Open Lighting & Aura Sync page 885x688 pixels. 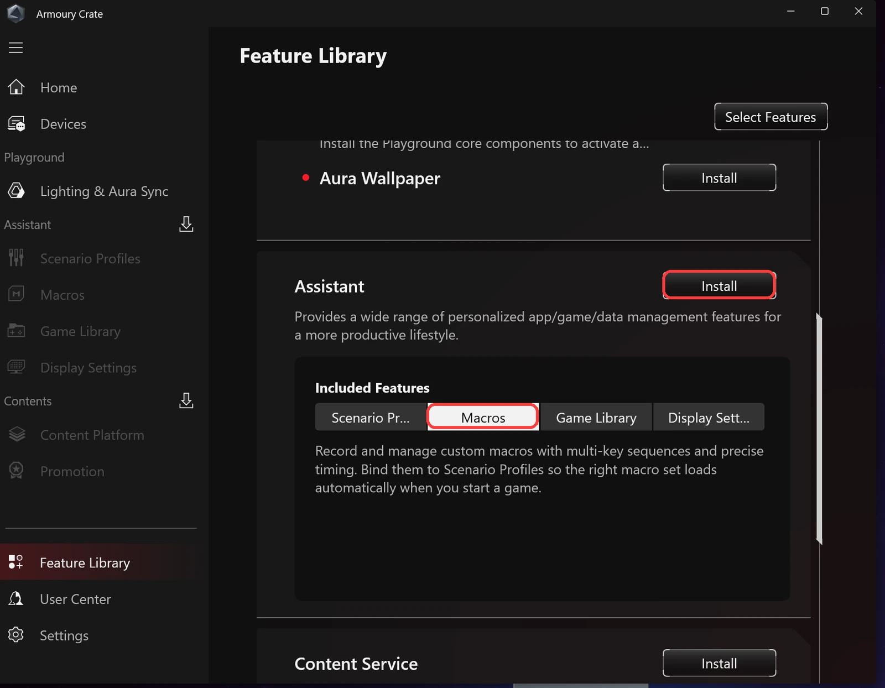point(105,191)
